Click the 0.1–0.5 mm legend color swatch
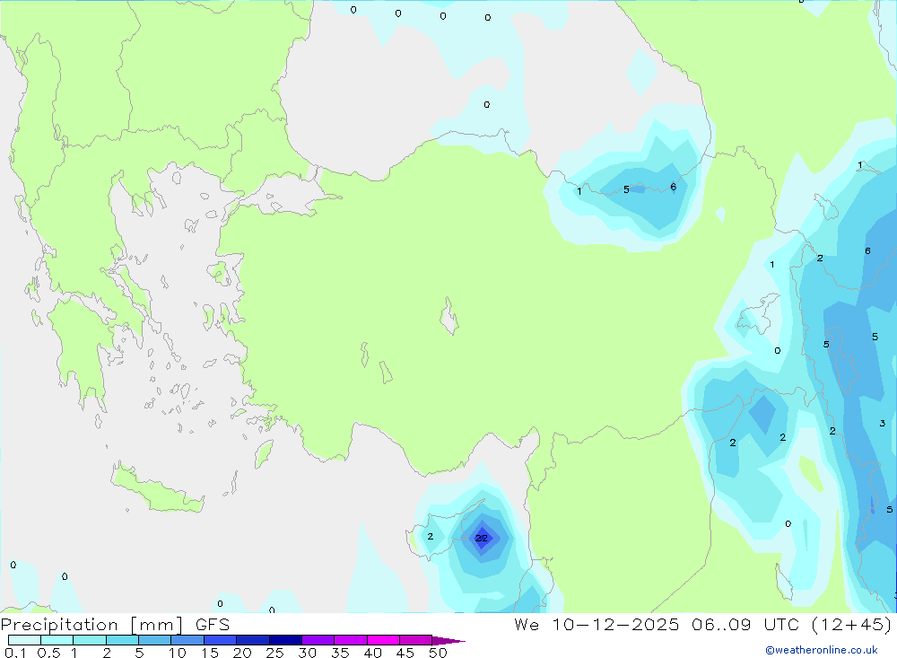Image resolution: width=897 pixels, height=658 pixels. click(x=24, y=640)
